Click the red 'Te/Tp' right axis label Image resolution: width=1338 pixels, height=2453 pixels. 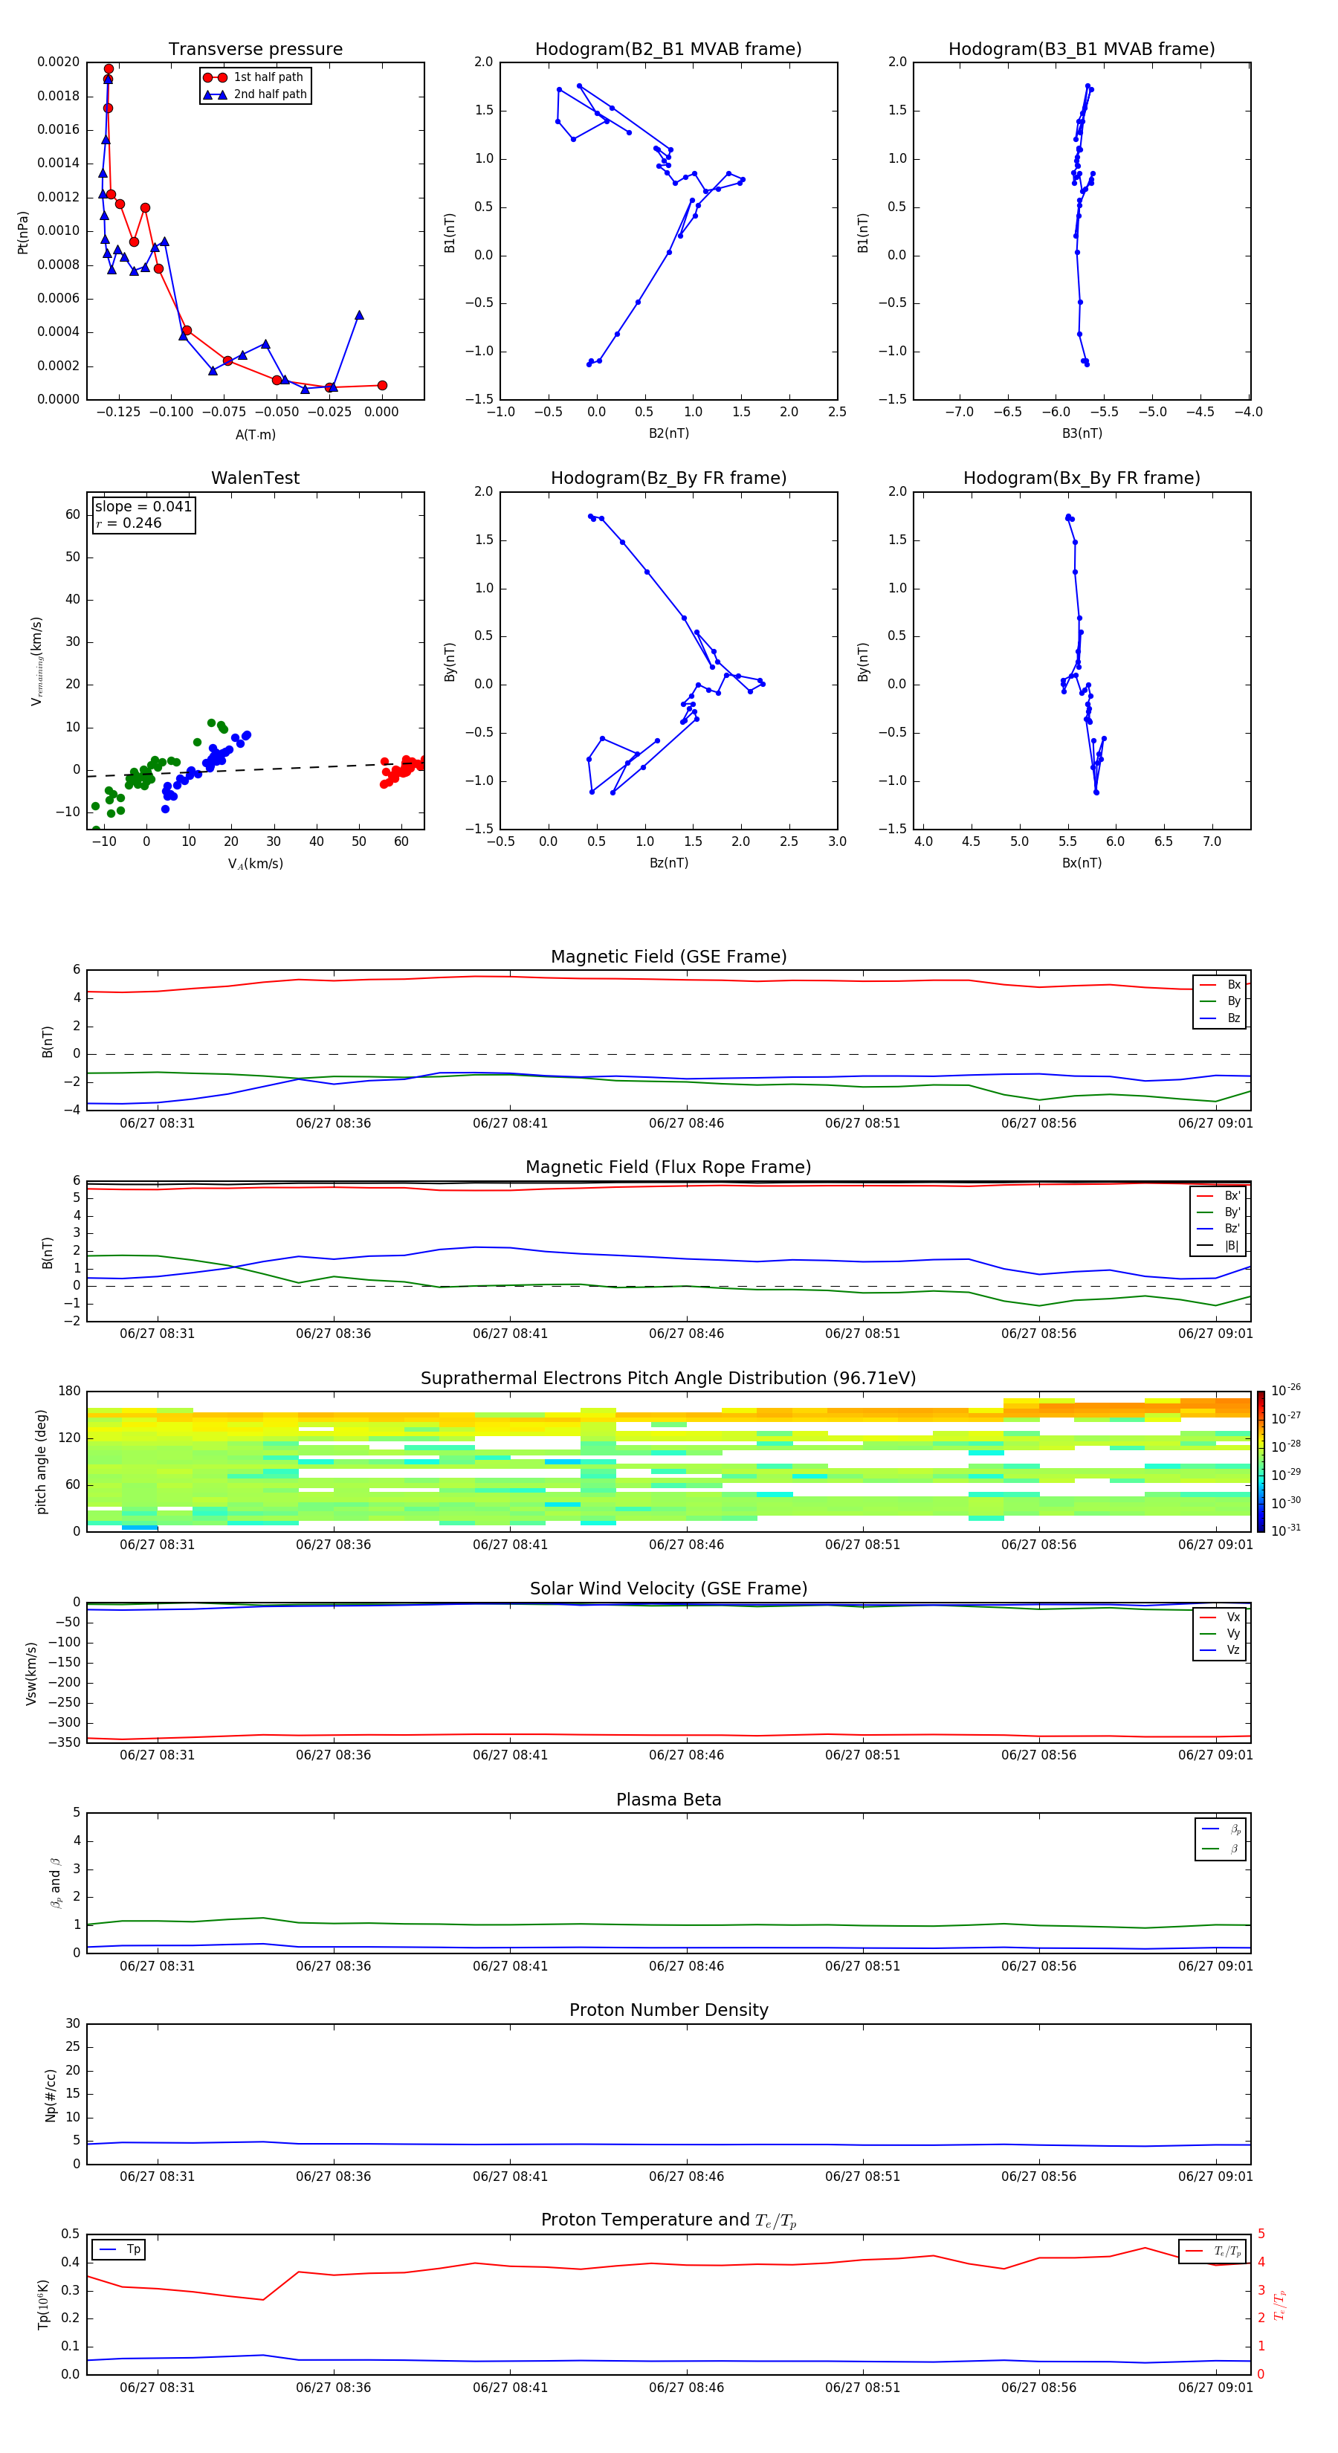(1279, 2304)
